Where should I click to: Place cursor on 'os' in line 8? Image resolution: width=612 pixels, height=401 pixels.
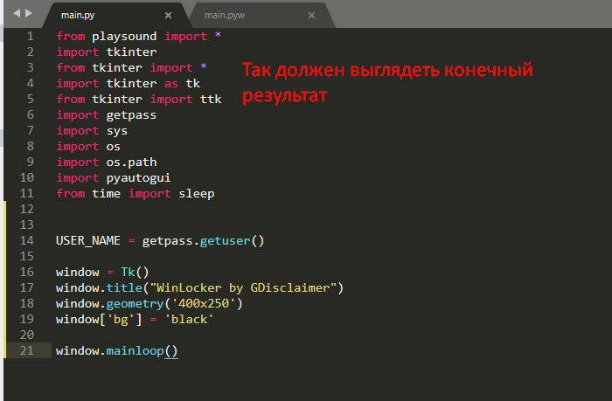(x=113, y=146)
